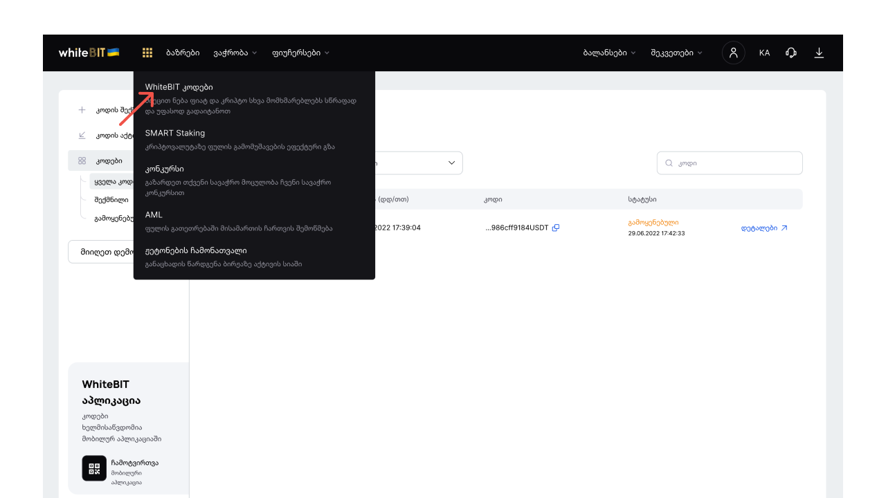The width and height of the screenshot is (886, 498).
Task: Copy the code ...986cff9184USDT
Action: pyautogui.click(x=556, y=228)
